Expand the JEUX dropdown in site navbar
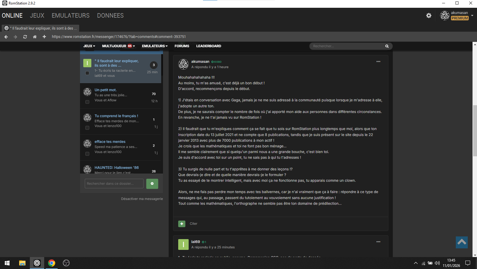This screenshot has height=269, width=477. (89, 46)
